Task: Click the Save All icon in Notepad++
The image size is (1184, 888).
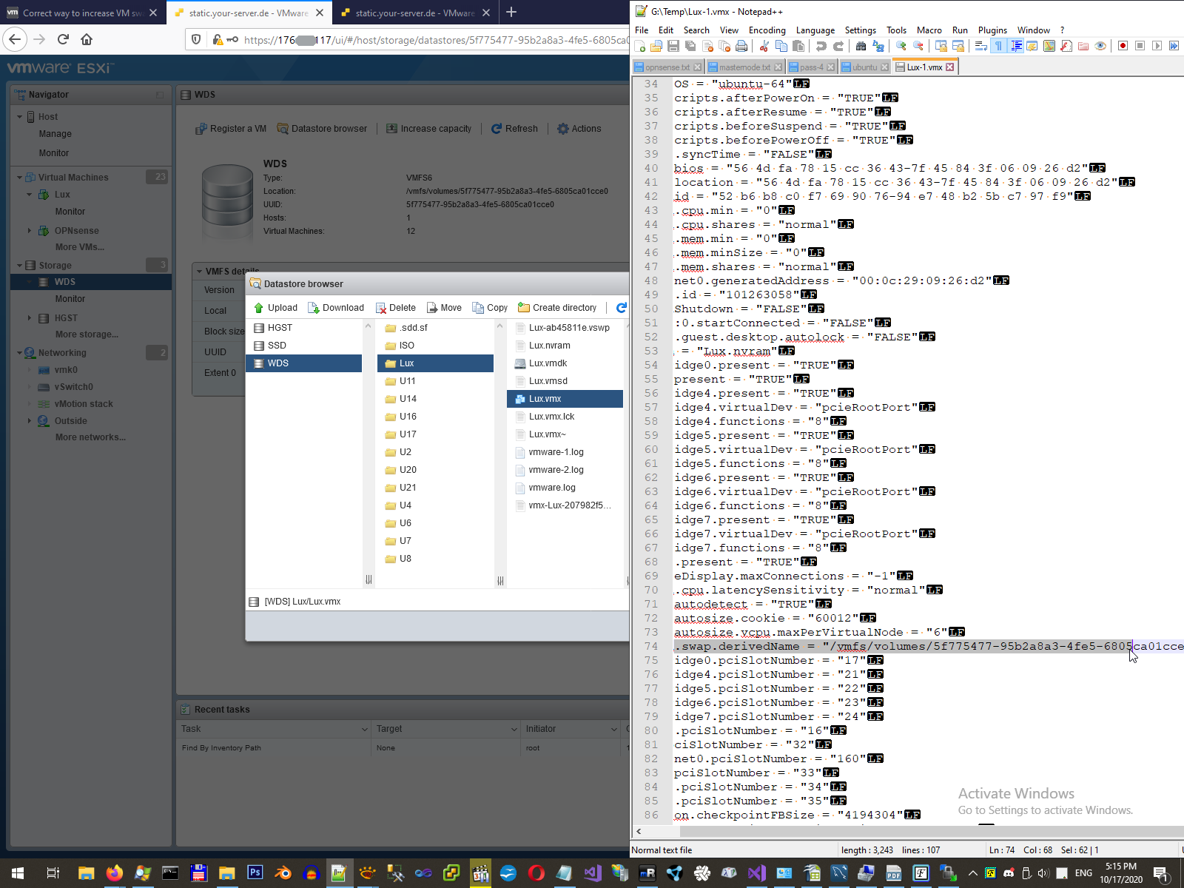Action: tap(690, 46)
